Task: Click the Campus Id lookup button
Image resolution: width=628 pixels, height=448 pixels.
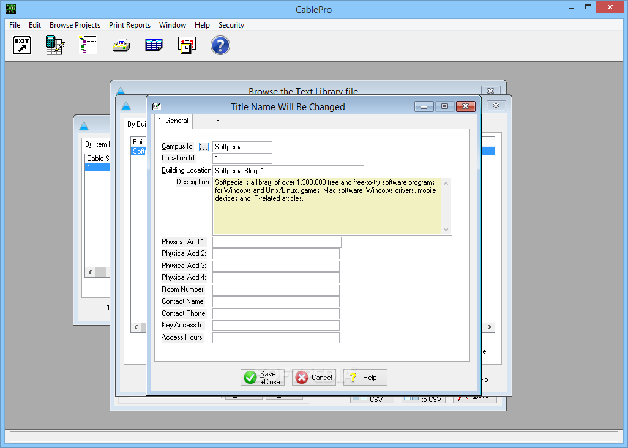Action: coord(203,147)
